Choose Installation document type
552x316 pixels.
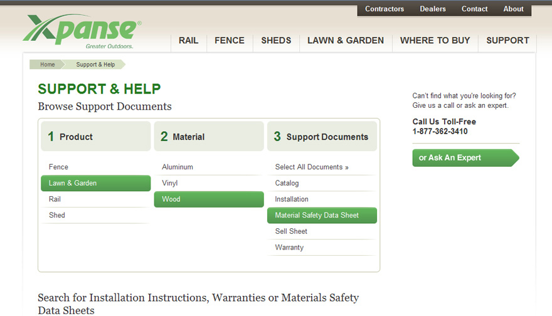click(322, 199)
